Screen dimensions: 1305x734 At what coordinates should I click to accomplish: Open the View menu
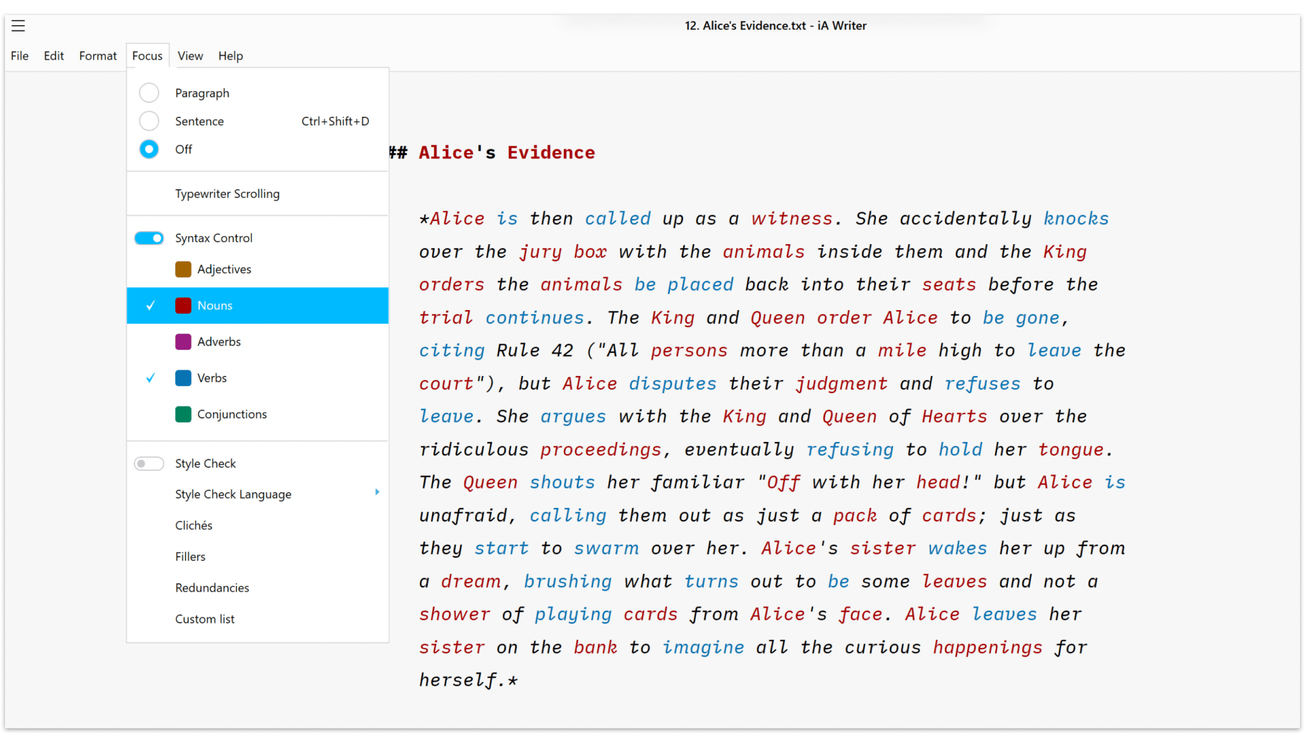pos(190,56)
